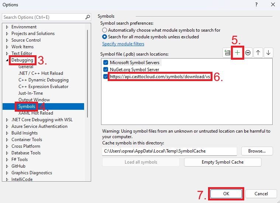Click the new Azure DevOps symbol server icon
This screenshot has height=203, width=280.
point(227,53)
